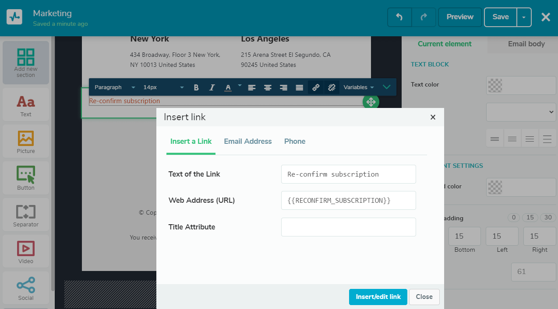Add a Social block from sidebar
The width and height of the screenshot is (558, 309).
point(26,288)
